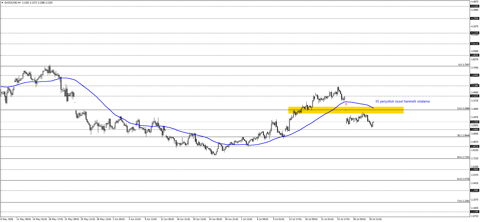Select the 61.8 2.4736 Fibonacci level label

463,179
